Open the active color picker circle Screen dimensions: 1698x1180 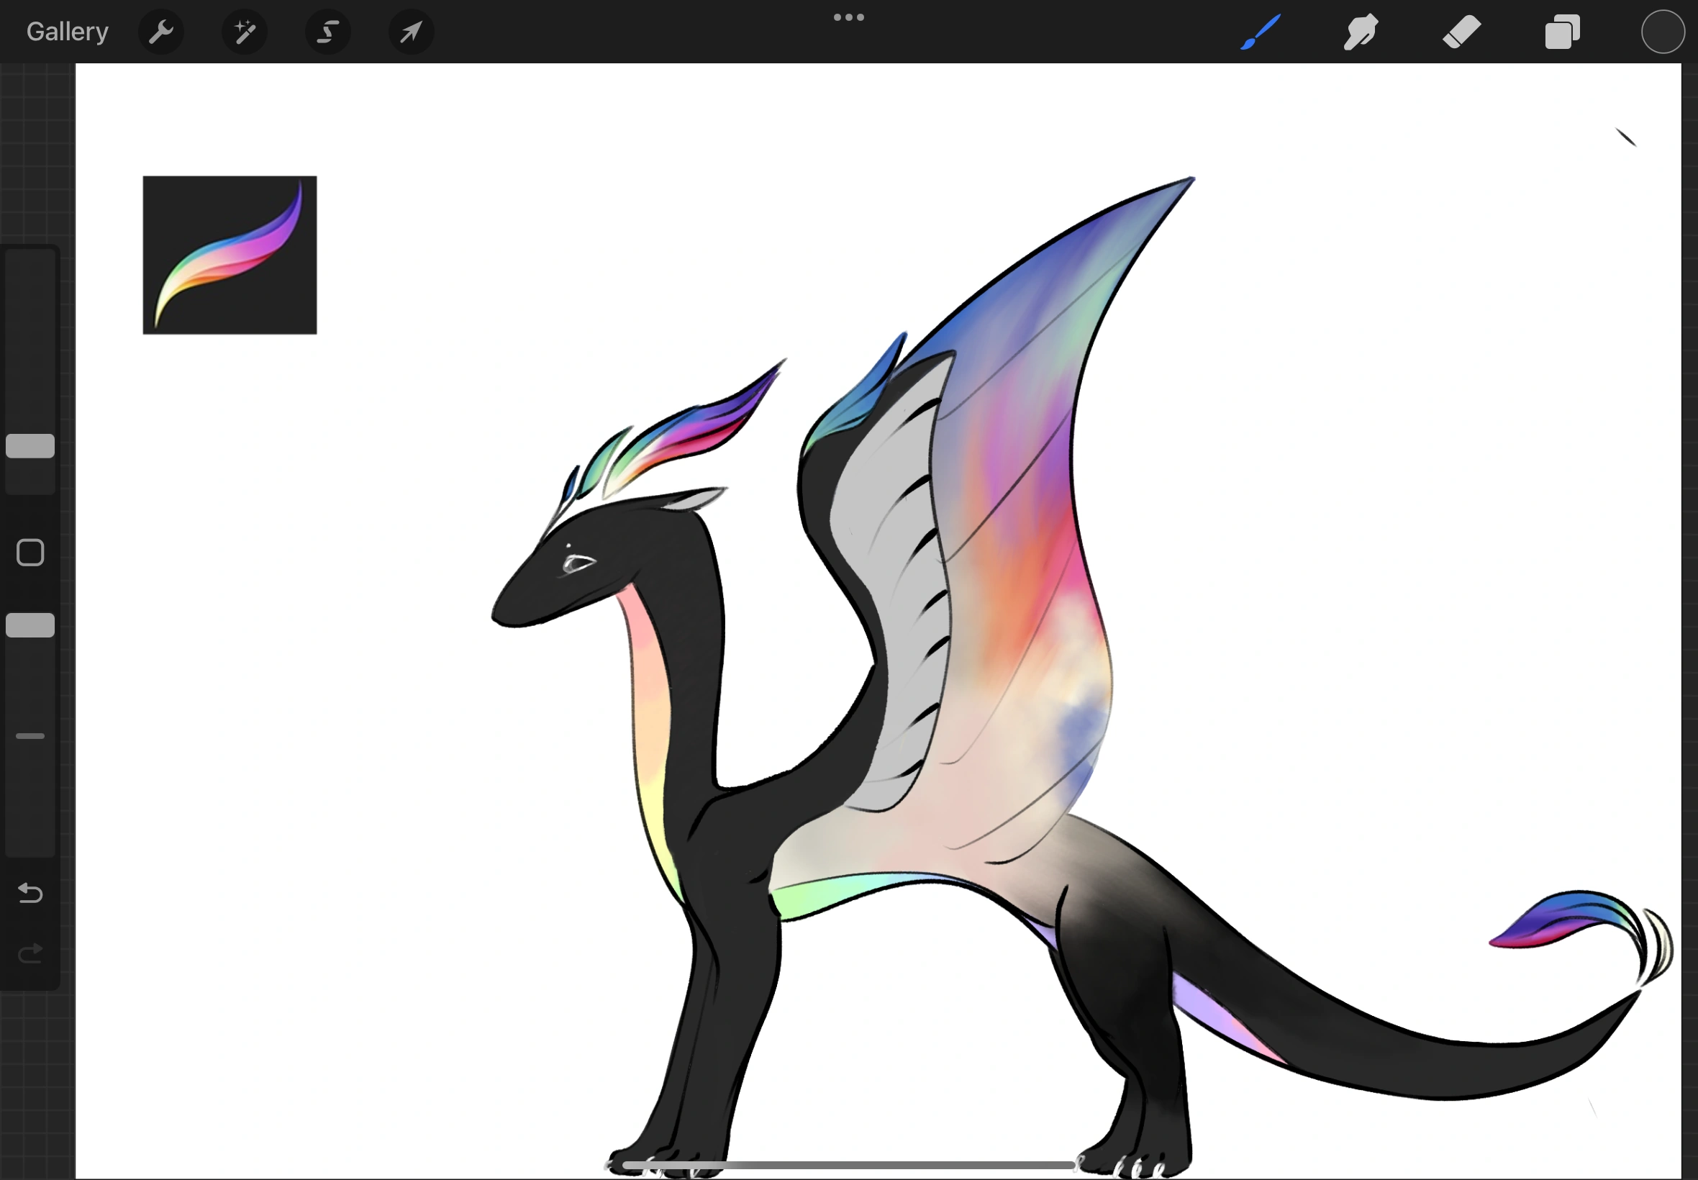[1663, 32]
